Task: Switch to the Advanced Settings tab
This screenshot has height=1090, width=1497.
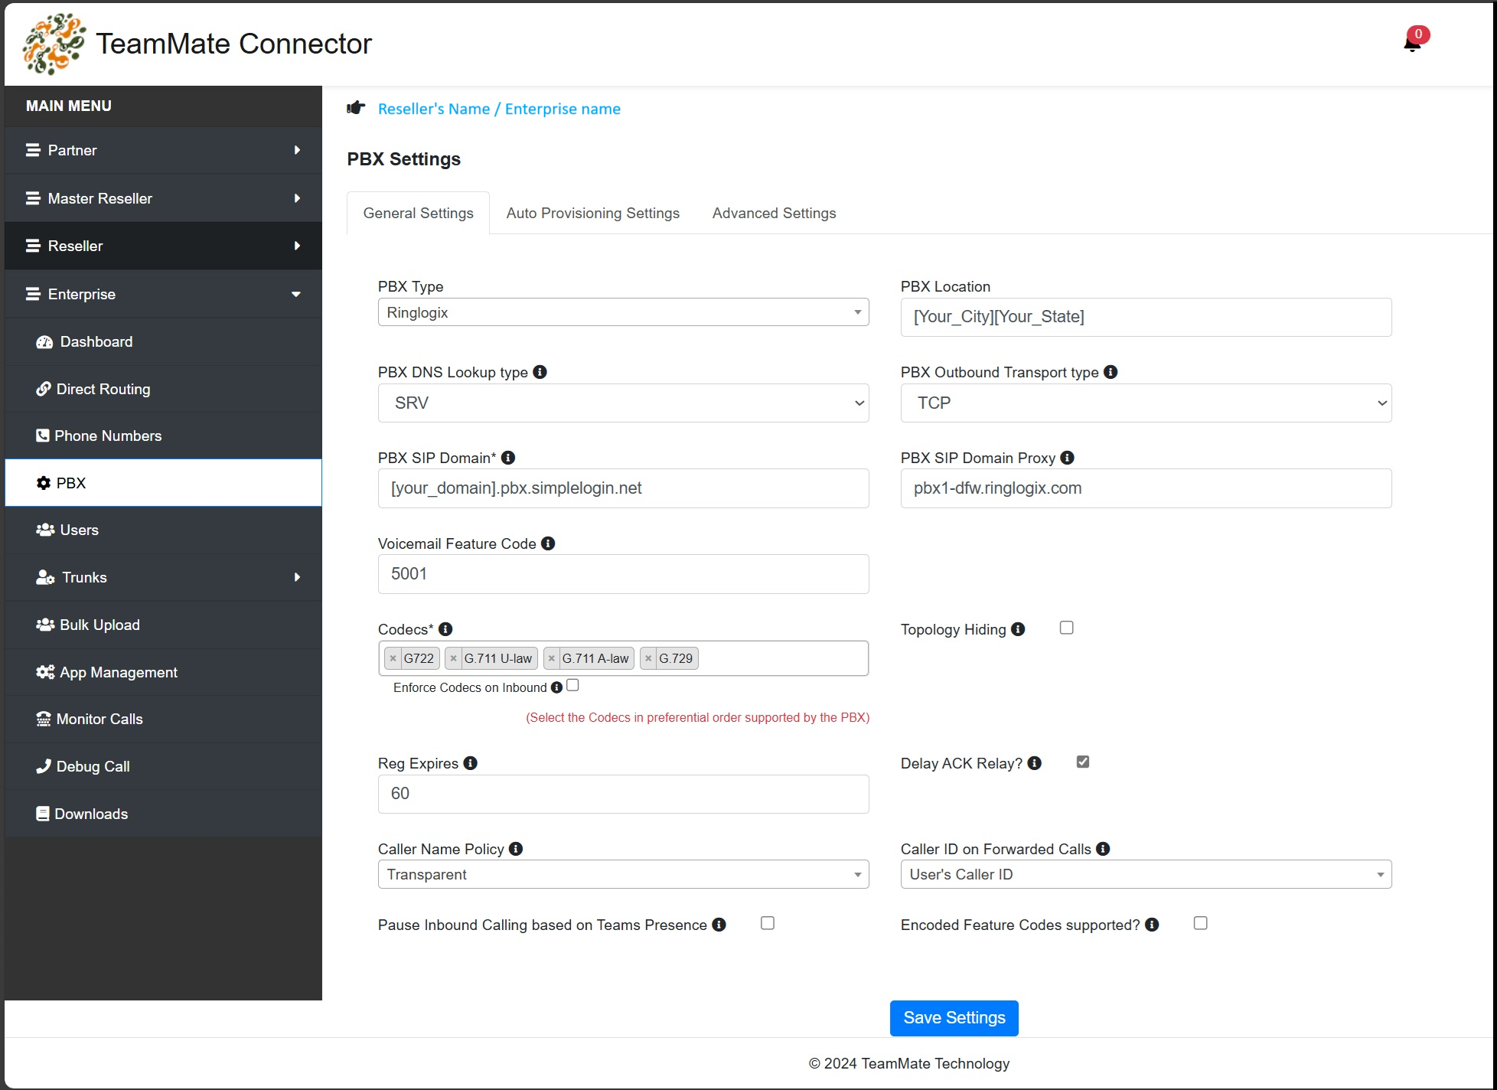Action: point(775,214)
